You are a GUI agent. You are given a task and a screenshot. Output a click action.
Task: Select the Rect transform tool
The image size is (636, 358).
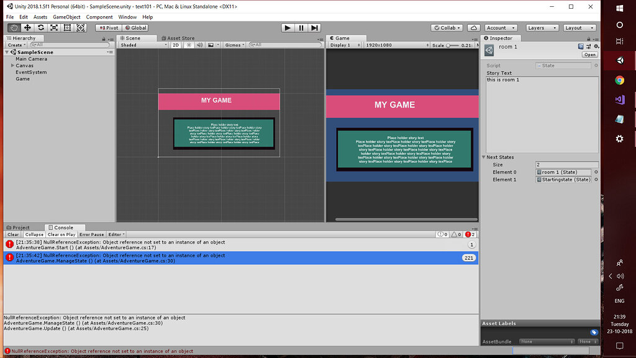(66, 27)
